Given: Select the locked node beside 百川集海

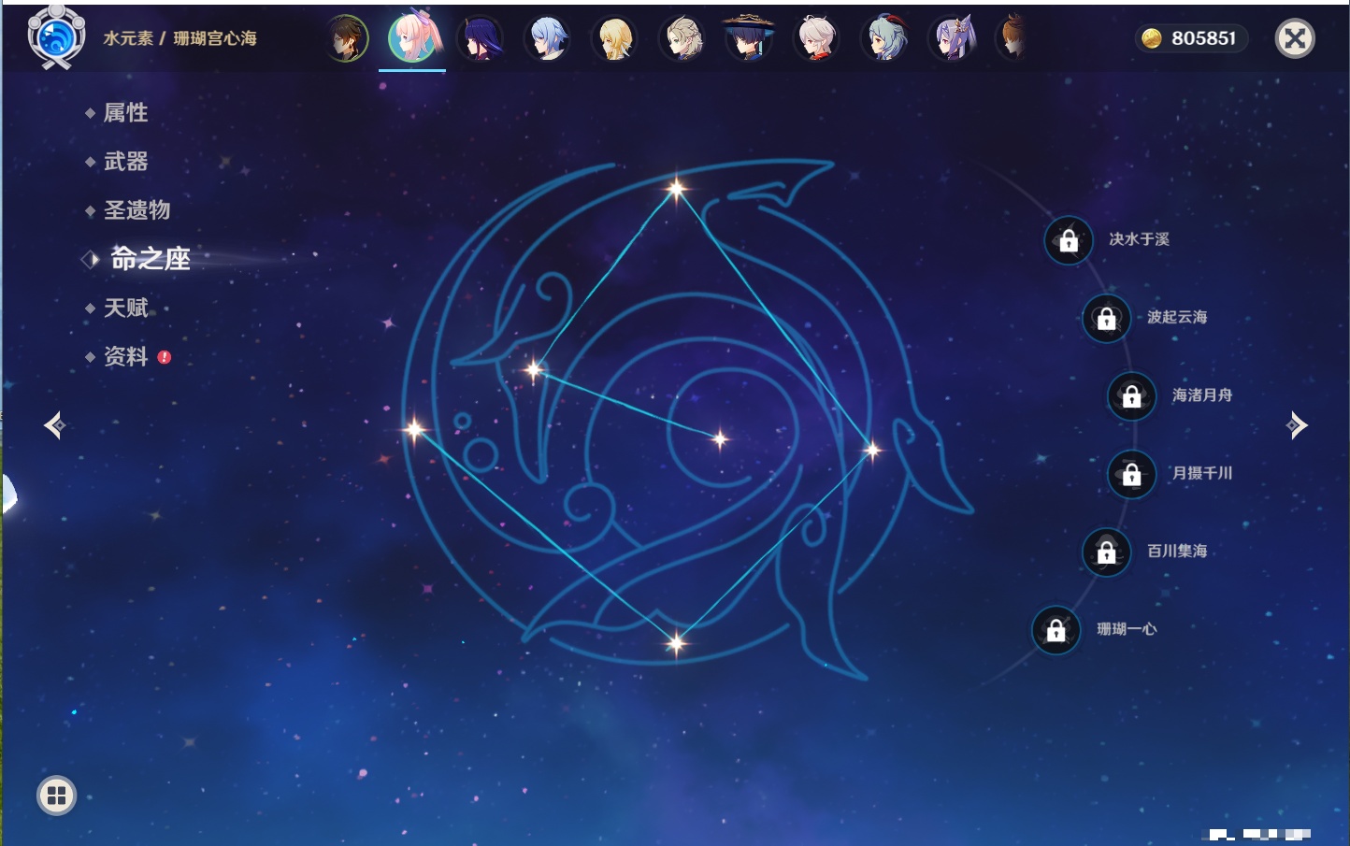Looking at the screenshot, I should (x=1107, y=552).
